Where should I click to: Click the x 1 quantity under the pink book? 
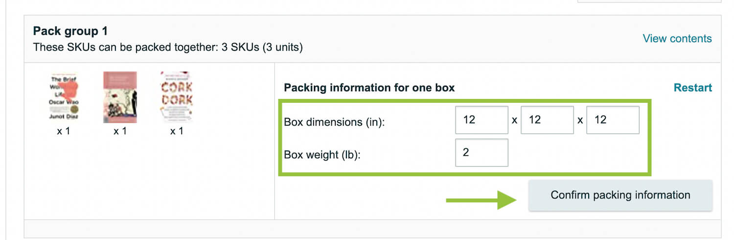120,131
